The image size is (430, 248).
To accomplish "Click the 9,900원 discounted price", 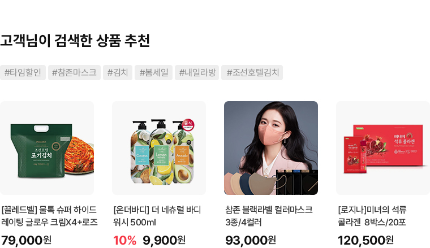I will [164, 240].
